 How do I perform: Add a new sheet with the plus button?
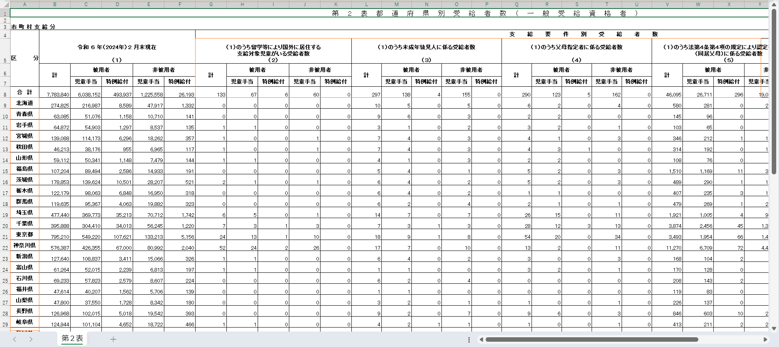point(113,339)
